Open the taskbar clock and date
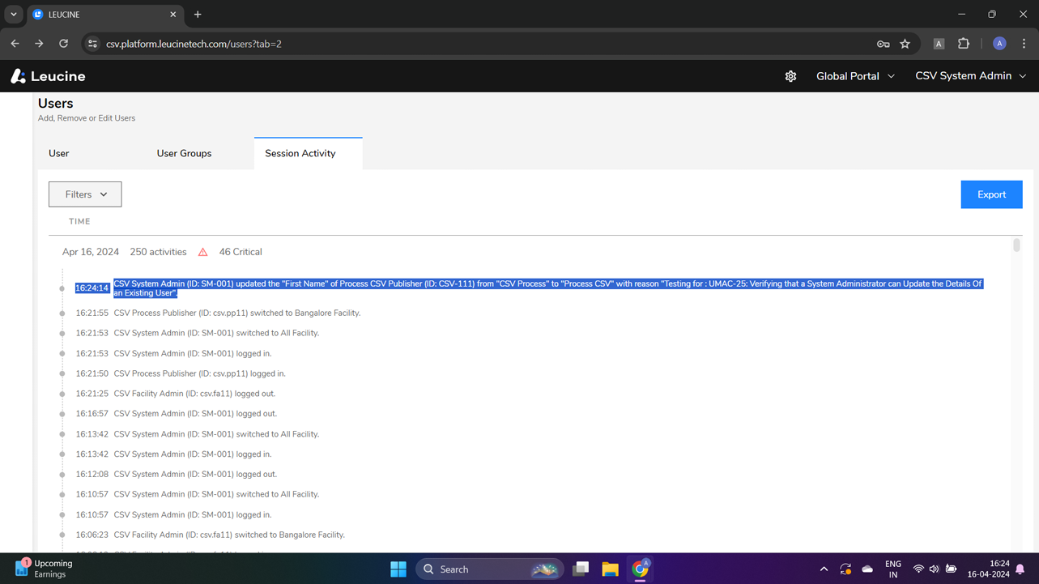1039x584 pixels. pos(988,569)
